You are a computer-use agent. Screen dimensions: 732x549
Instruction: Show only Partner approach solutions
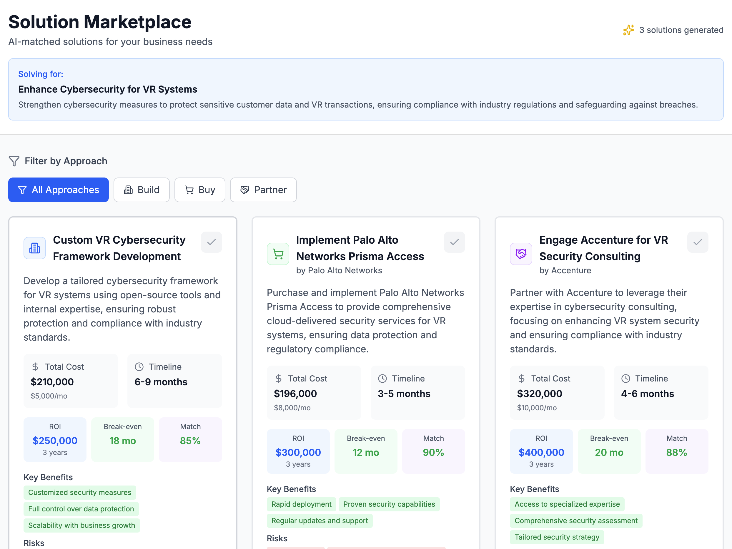click(x=263, y=190)
